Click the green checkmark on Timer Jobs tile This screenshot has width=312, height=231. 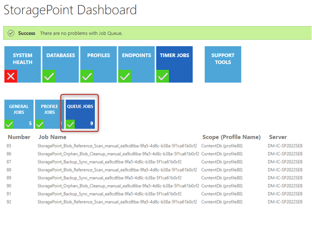coord(163,76)
